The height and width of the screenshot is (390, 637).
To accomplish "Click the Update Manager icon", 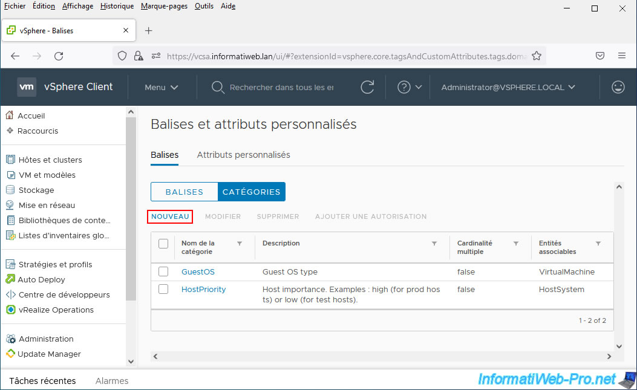I will [x=10, y=354].
